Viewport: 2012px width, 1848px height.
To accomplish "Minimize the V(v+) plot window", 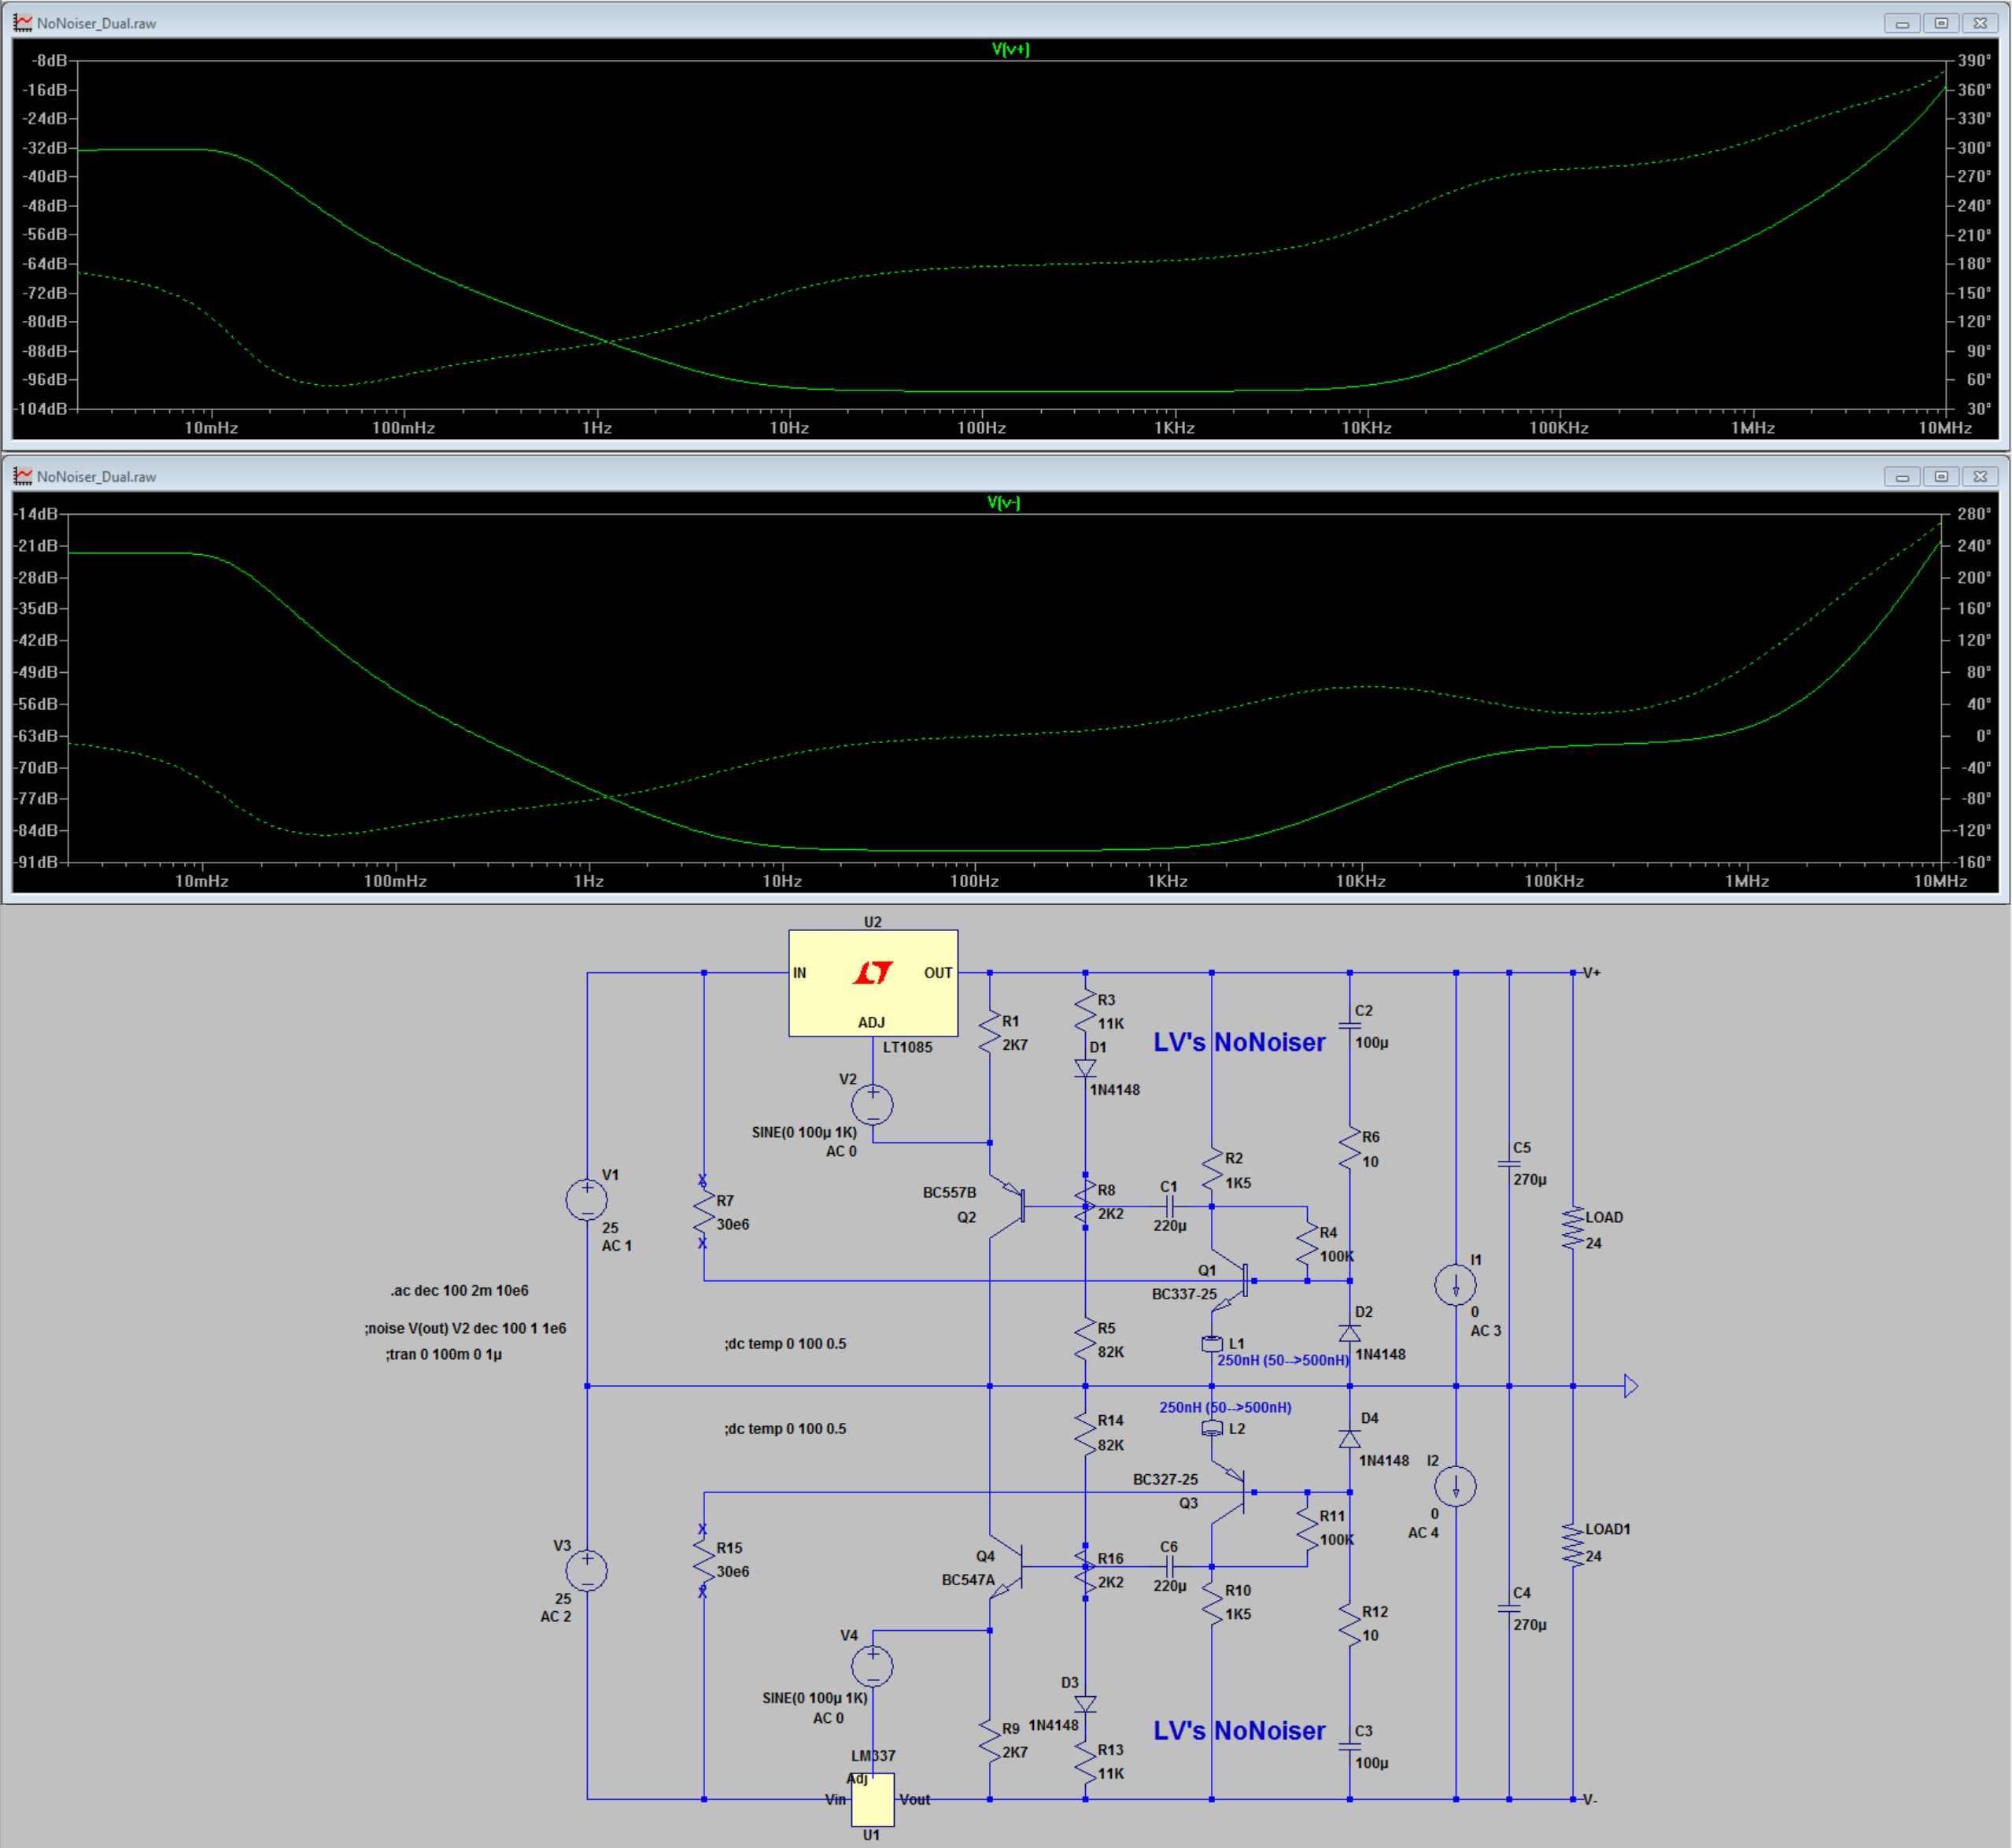I will (x=1902, y=23).
